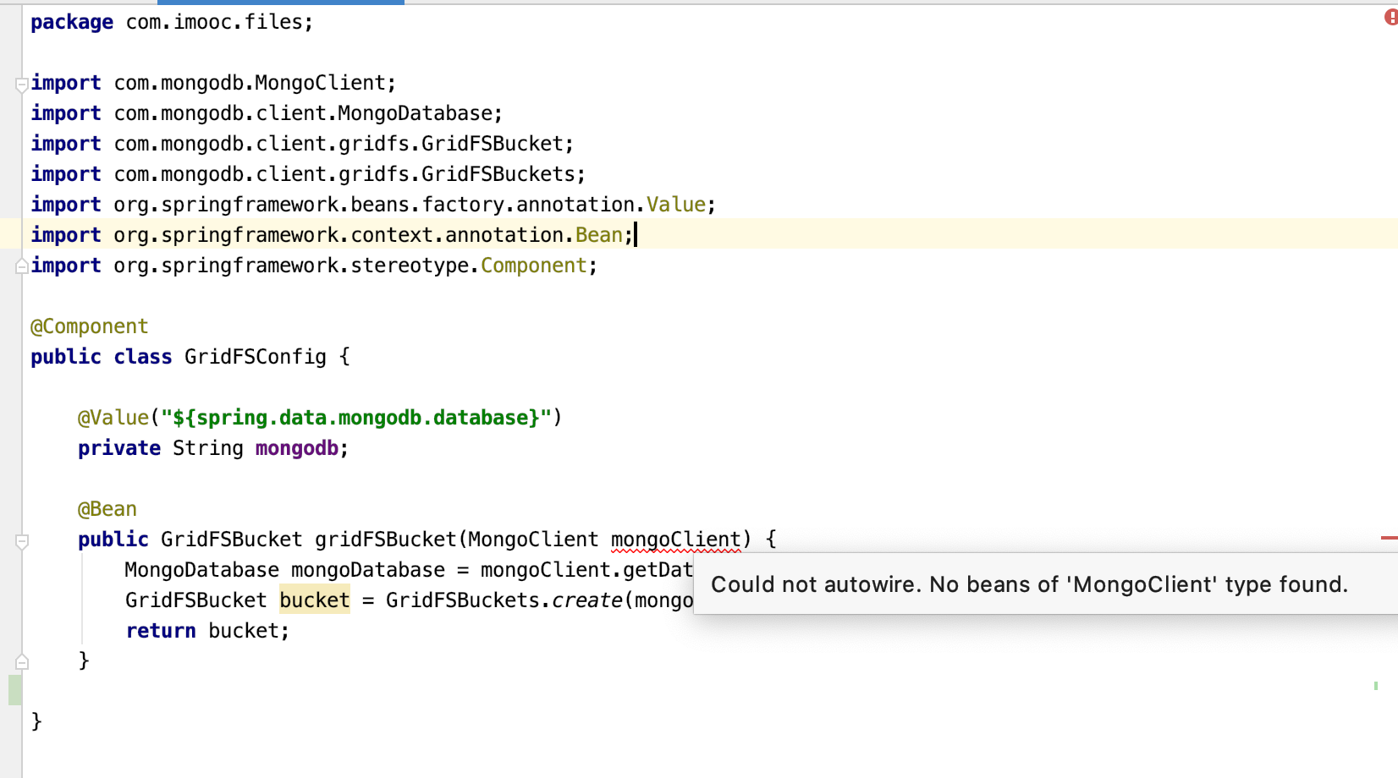1398x778 pixels.
Task: Click the green changed-line gutter marker
Action: click(x=15, y=690)
